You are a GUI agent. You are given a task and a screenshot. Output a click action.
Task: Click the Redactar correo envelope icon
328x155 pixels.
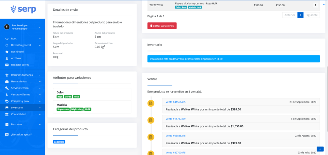[7, 65]
